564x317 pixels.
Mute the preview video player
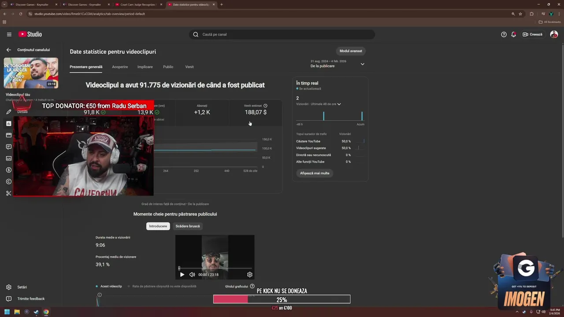pos(192,274)
